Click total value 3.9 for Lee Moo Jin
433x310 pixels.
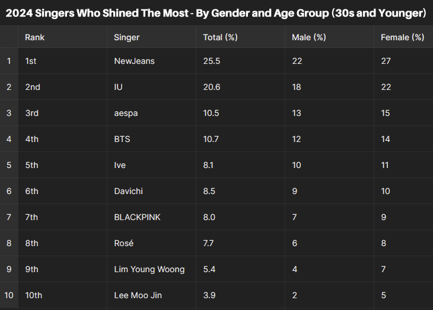[209, 295]
